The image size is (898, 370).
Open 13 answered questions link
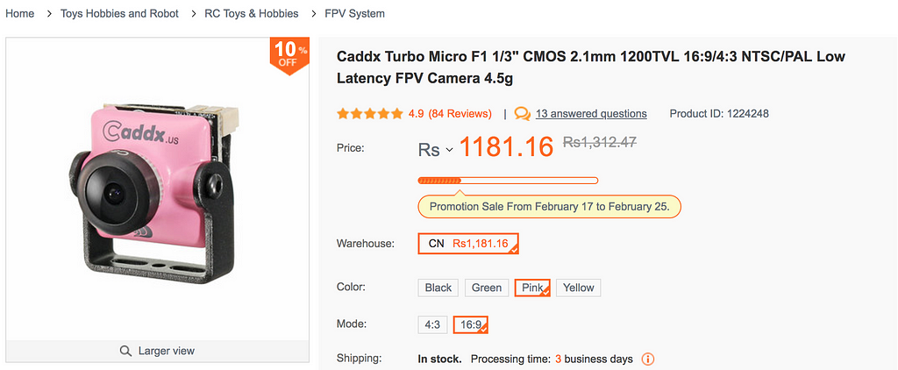click(x=591, y=113)
